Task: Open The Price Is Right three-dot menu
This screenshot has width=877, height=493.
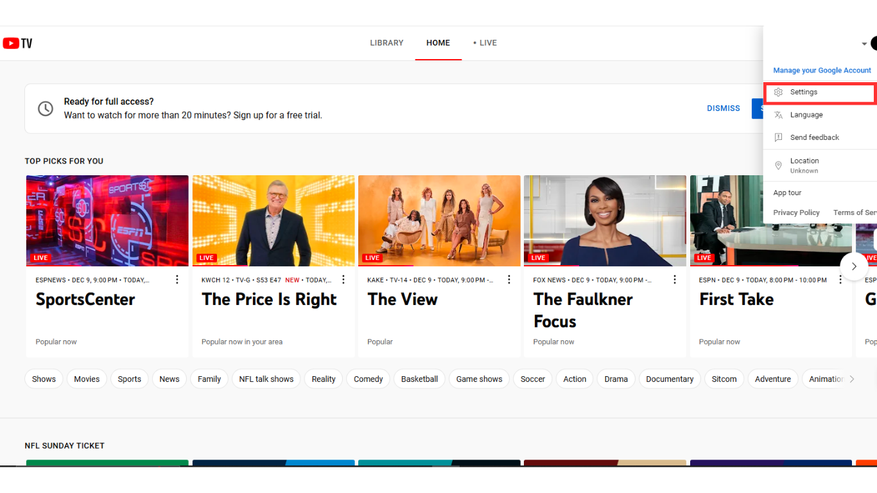Action: (x=343, y=280)
